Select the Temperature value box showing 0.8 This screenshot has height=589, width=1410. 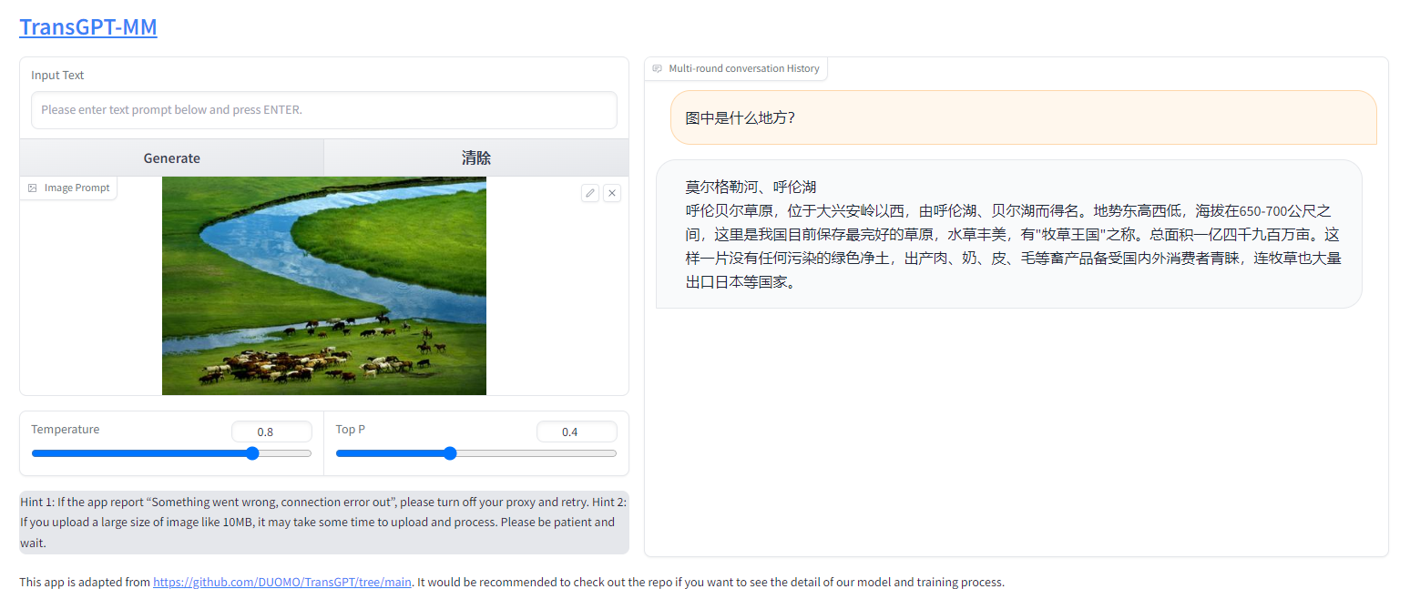coord(271,432)
